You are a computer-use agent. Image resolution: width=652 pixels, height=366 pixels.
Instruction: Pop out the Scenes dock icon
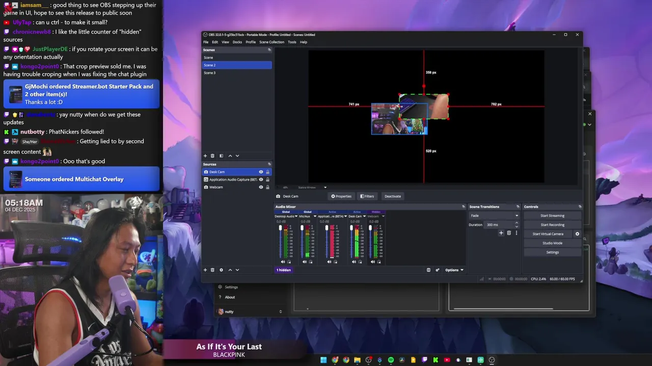coord(269,50)
